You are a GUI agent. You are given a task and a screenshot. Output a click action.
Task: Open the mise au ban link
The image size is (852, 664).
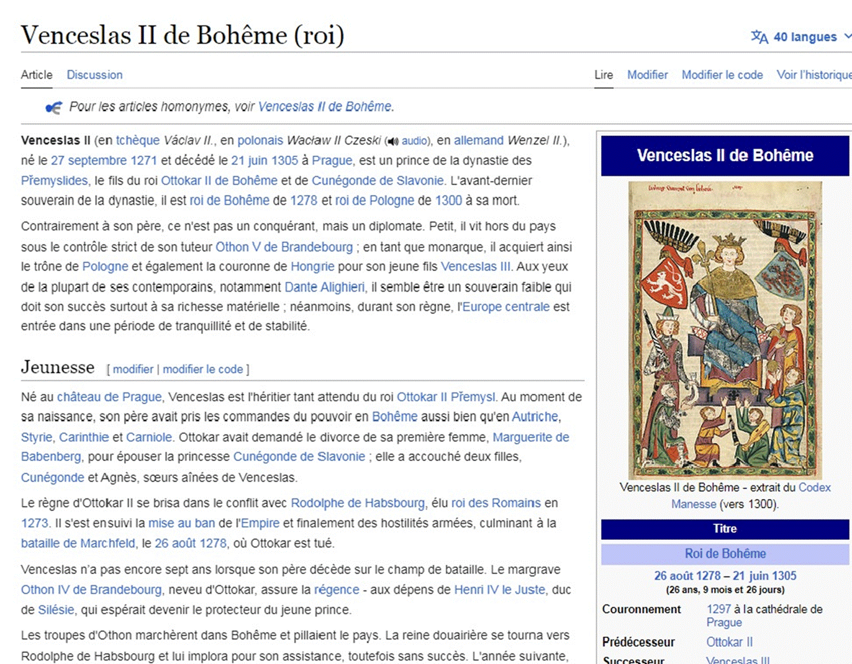181,523
